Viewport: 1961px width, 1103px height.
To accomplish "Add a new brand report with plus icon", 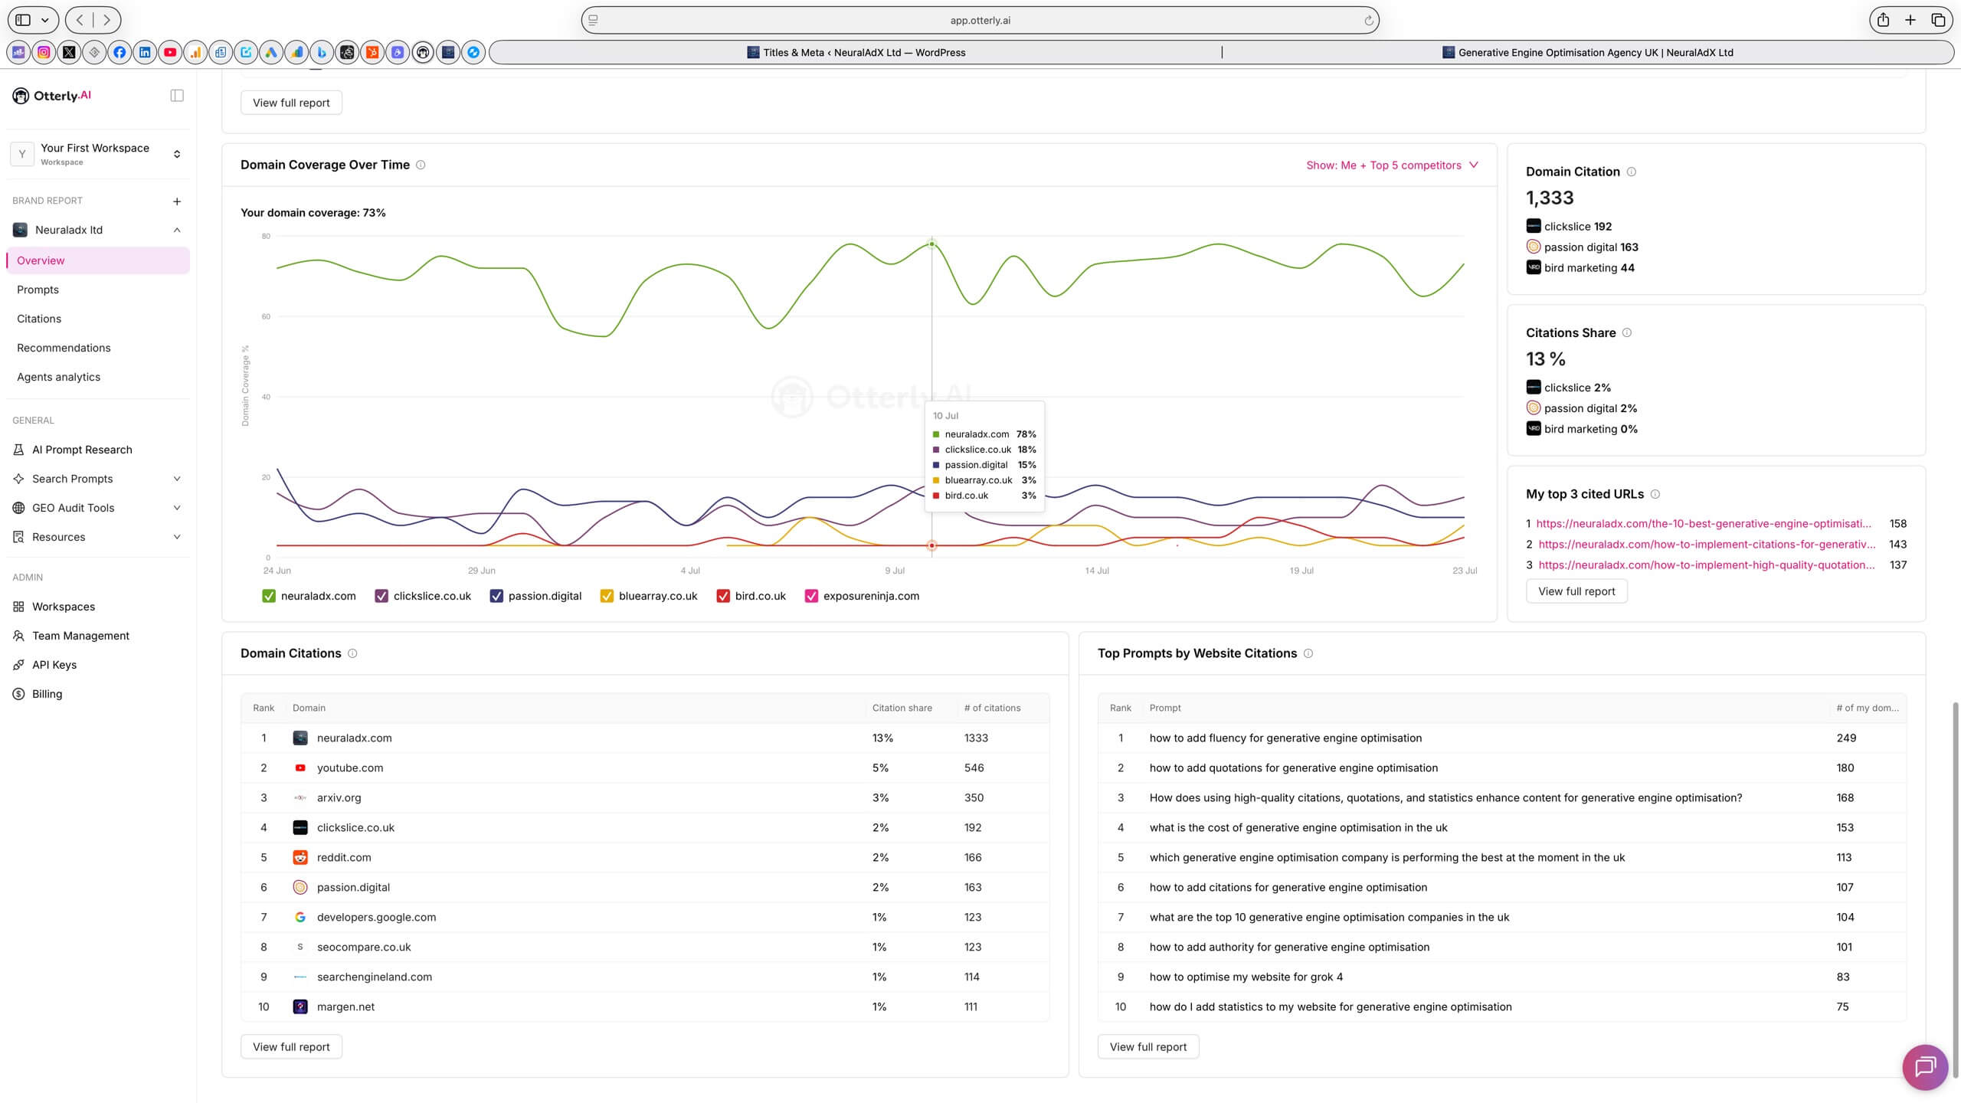I will (177, 201).
